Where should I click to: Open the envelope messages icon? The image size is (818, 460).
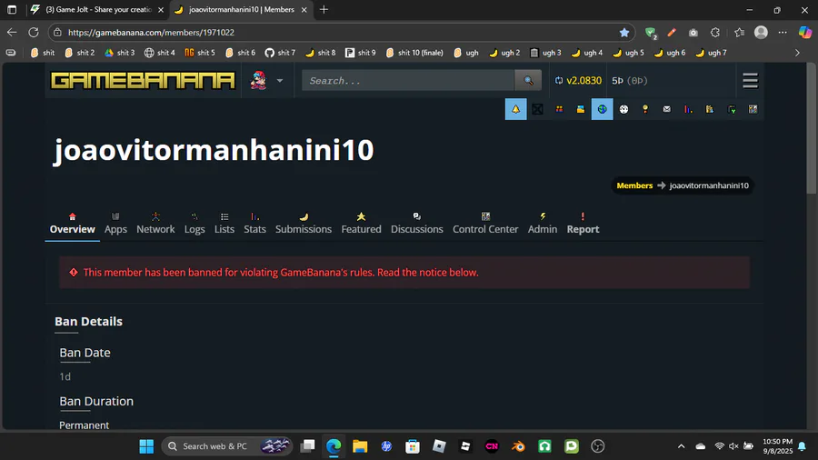point(667,109)
